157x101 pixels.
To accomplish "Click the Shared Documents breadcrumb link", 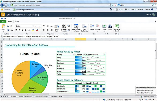I will (16, 15).
